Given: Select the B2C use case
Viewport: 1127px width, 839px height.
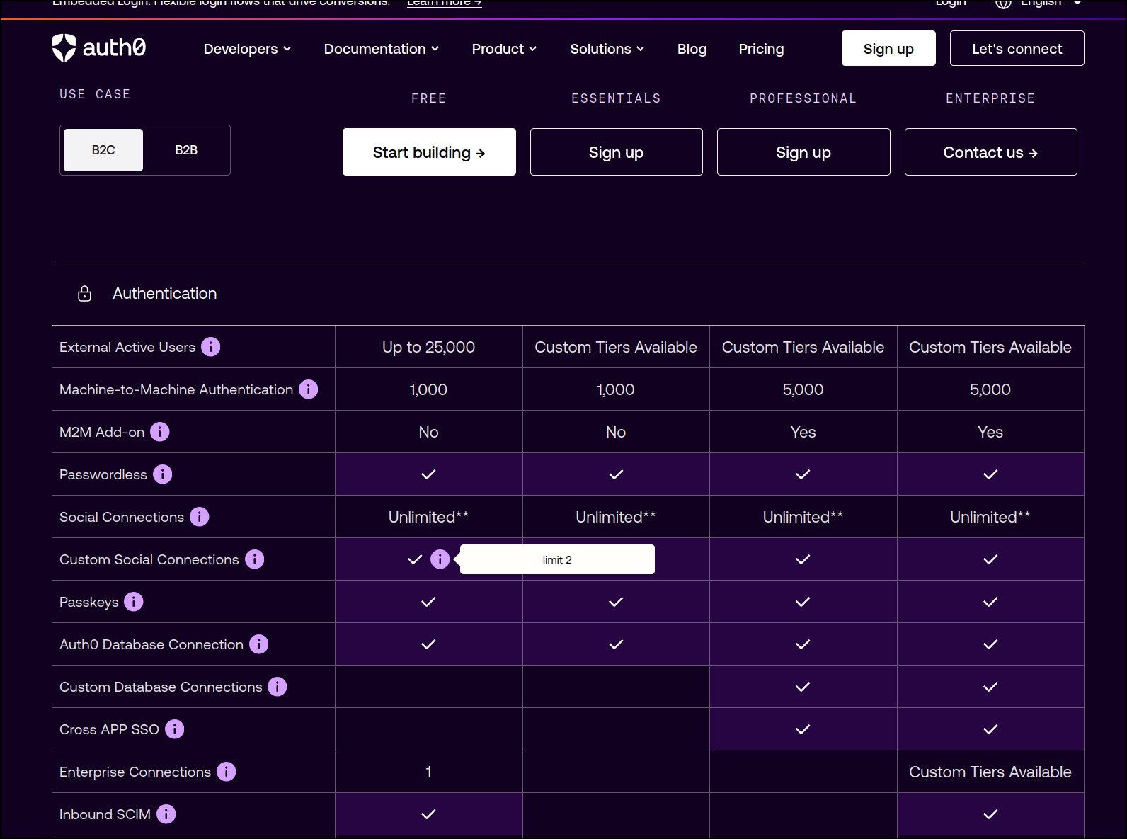Looking at the screenshot, I should pos(103,150).
